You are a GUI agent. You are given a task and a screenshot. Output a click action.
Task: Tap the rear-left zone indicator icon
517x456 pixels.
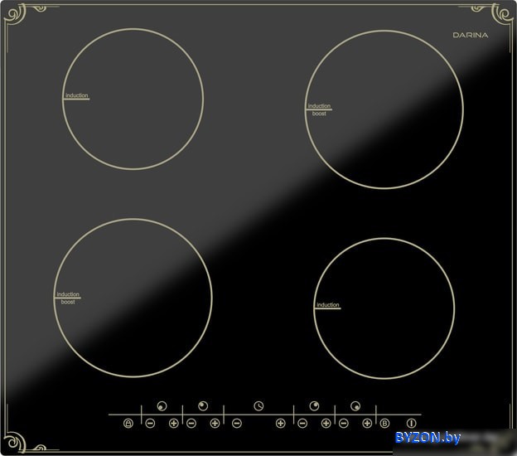click(x=203, y=406)
